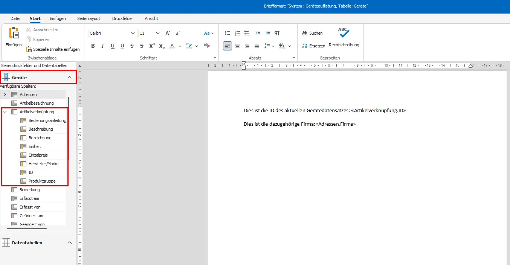Expand the Adressen tree node
The height and width of the screenshot is (265, 510).
(5, 94)
